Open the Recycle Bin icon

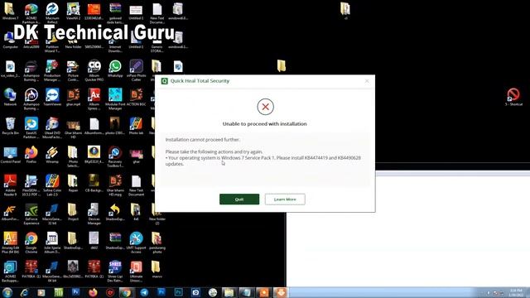[x=10, y=126]
